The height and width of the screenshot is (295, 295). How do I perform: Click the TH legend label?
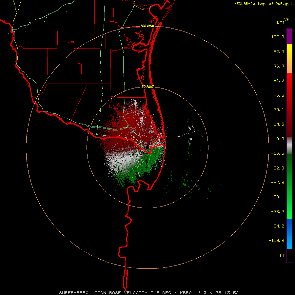(282, 255)
